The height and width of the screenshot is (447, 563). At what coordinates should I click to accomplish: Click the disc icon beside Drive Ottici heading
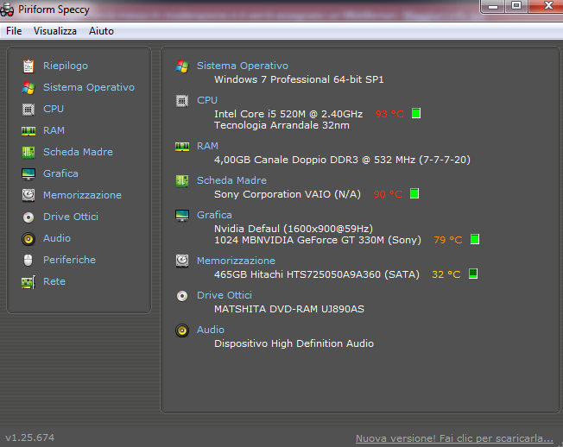182,296
